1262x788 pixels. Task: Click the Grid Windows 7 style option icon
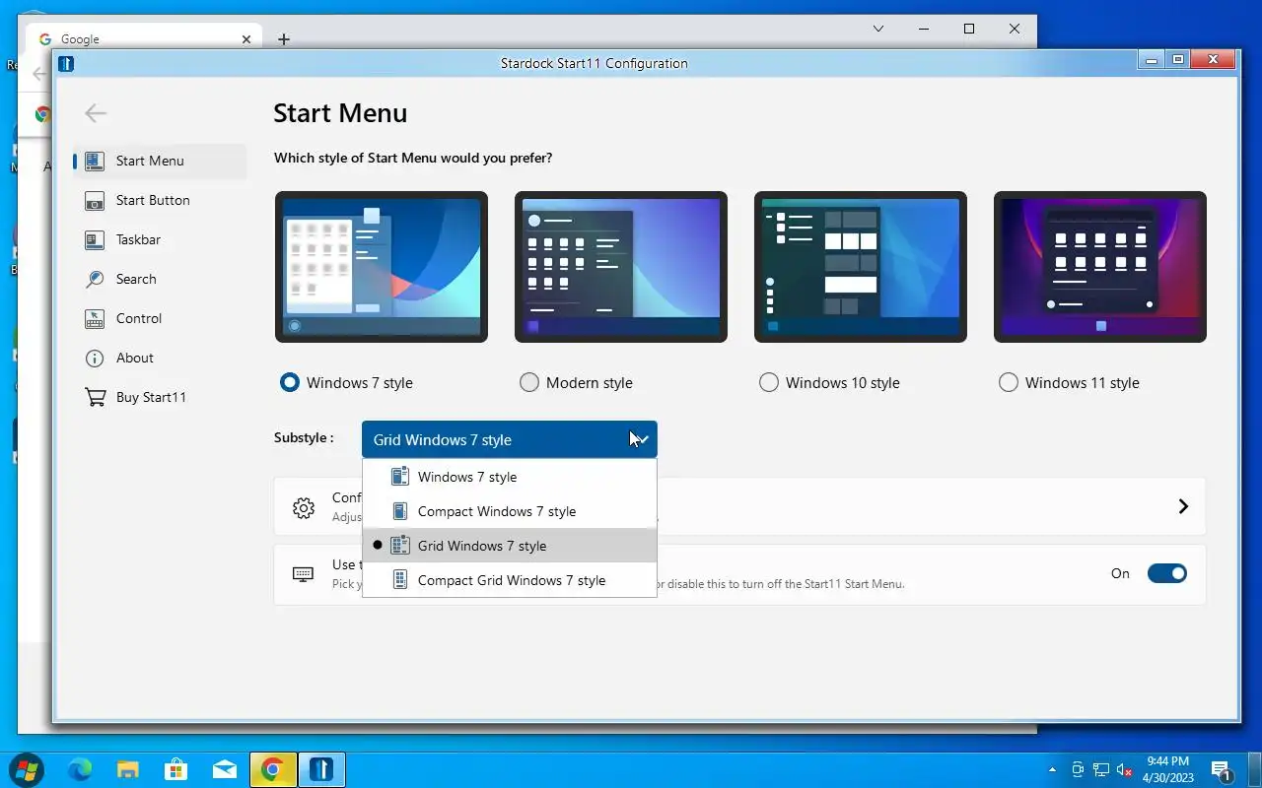399,546
